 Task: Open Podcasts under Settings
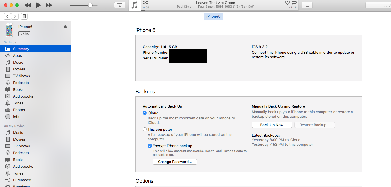tap(35, 83)
